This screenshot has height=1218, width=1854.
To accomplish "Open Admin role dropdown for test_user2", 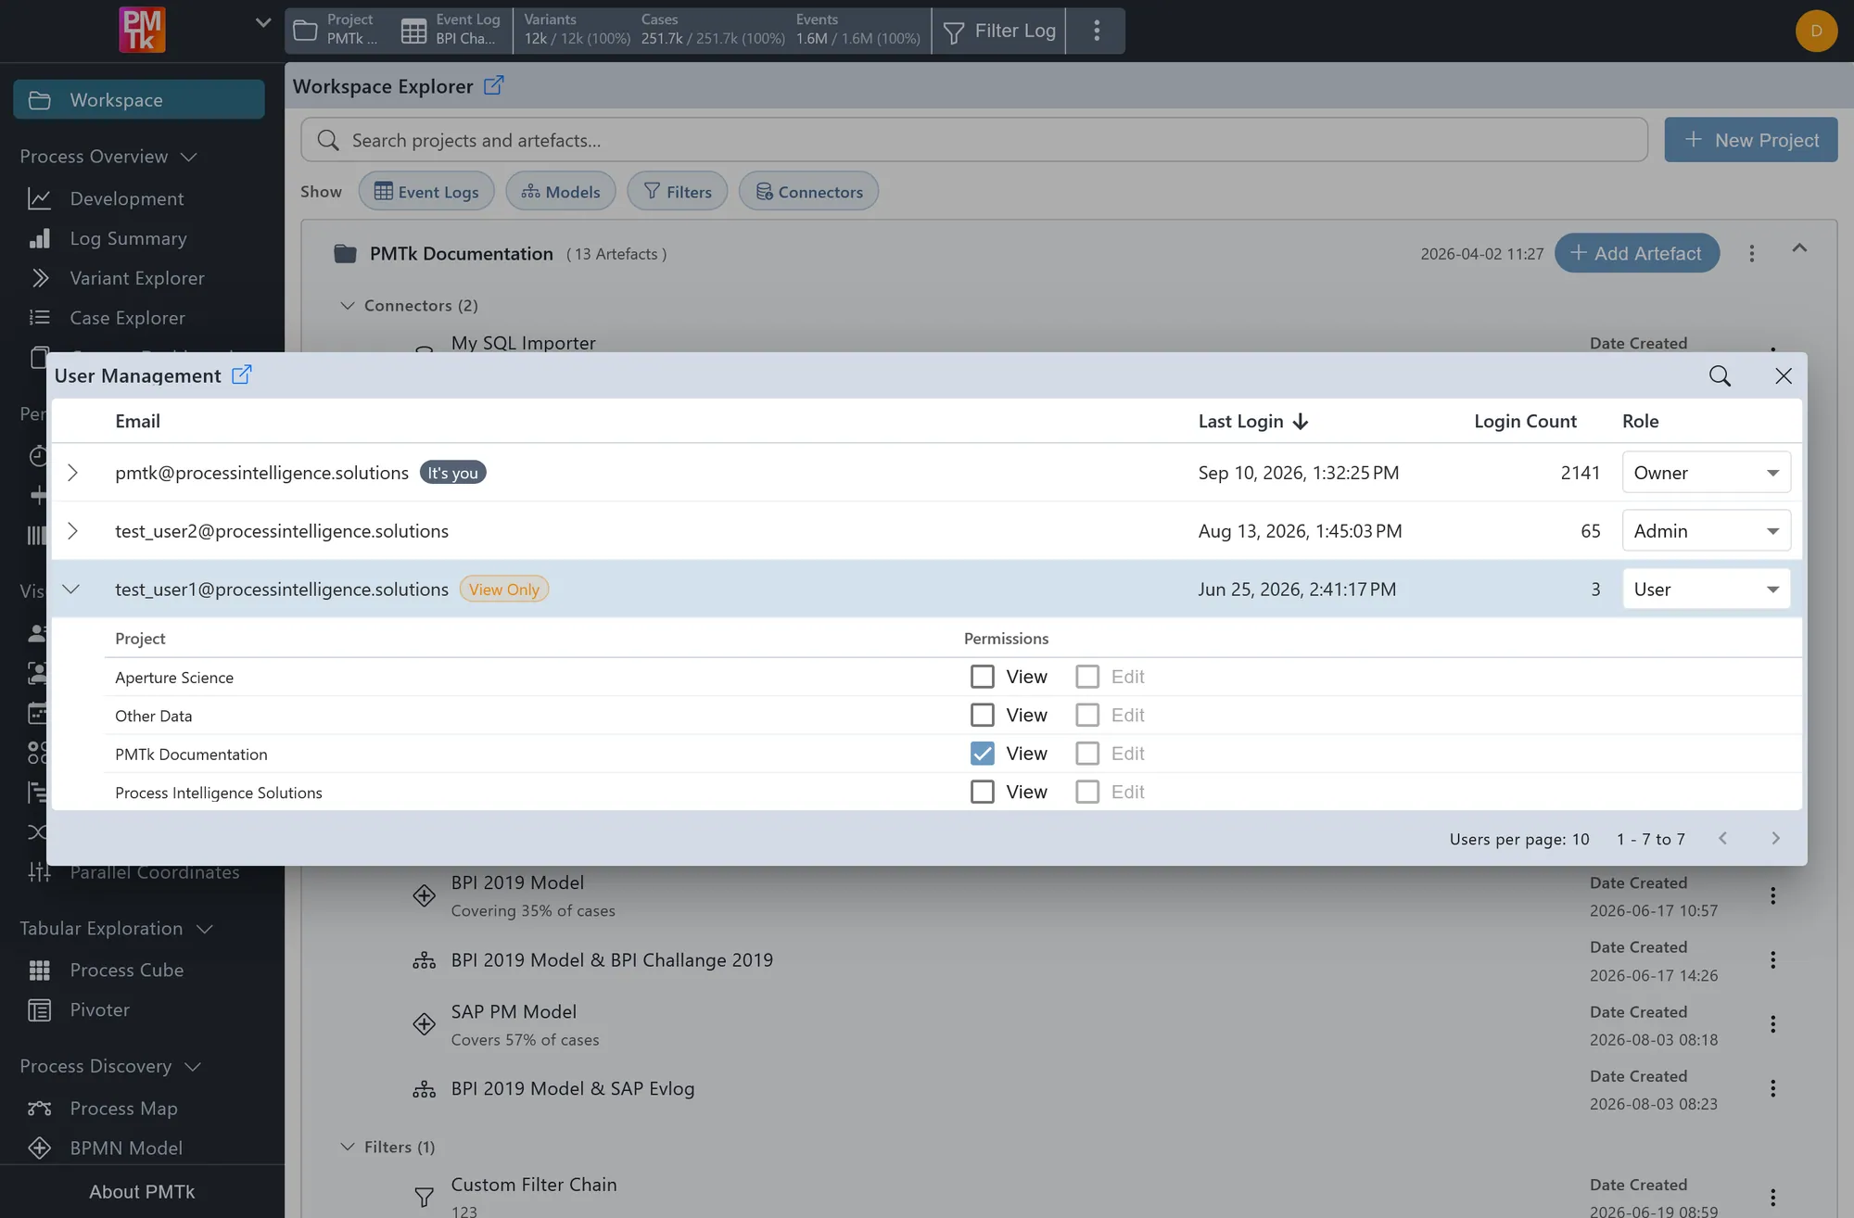I will pyautogui.click(x=1706, y=531).
